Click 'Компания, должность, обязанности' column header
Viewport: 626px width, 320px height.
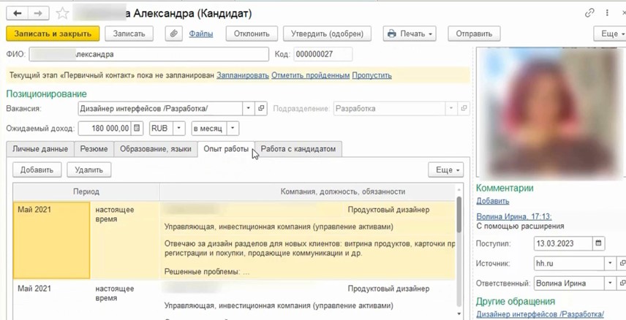pos(343,192)
